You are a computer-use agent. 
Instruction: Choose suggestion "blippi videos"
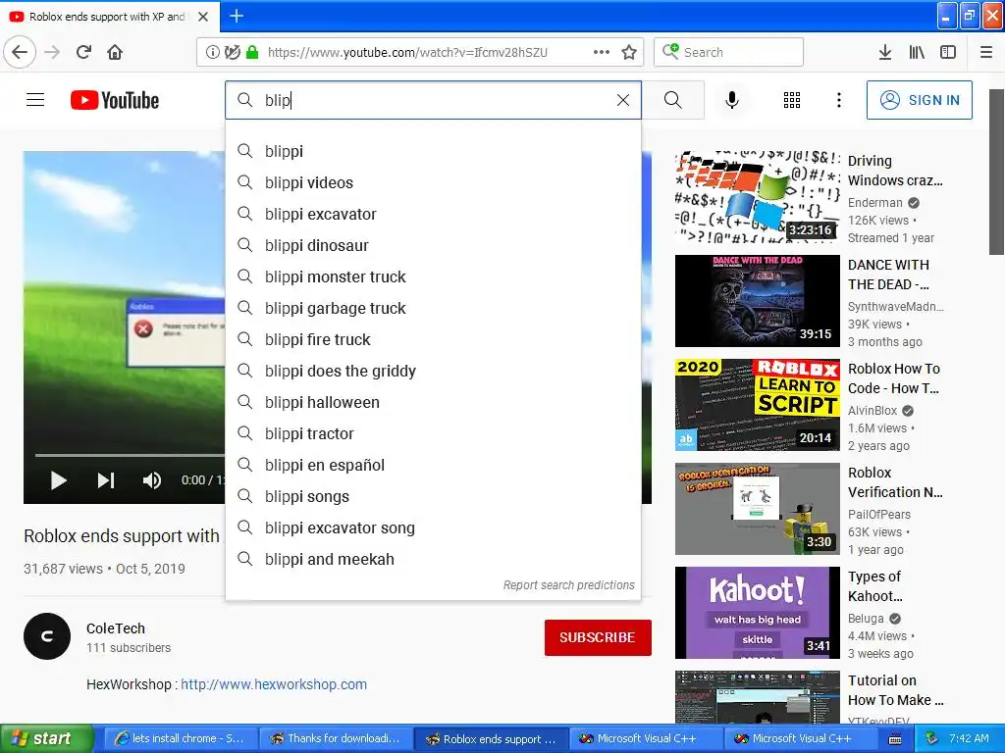pyautogui.click(x=433, y=182)
